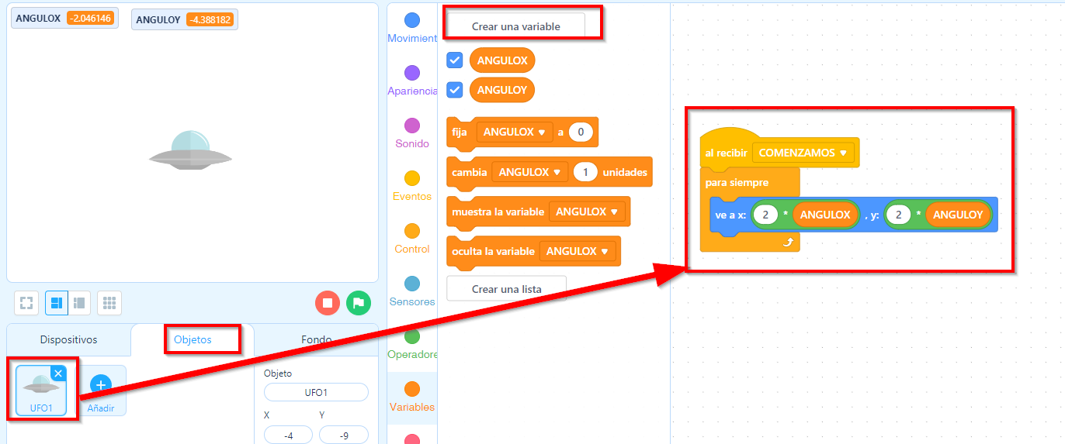Click the value 1 in cambia block
This screenshot has height=444, width=1065.
coord(585,172)
